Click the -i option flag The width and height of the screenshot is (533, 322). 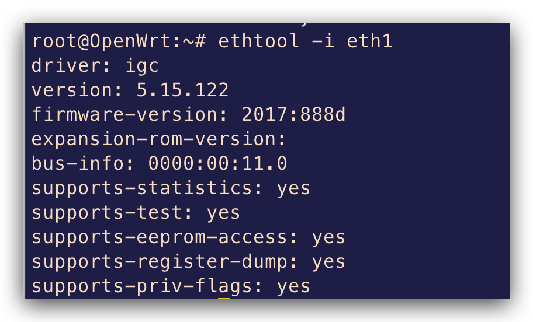tap(323, 41)
